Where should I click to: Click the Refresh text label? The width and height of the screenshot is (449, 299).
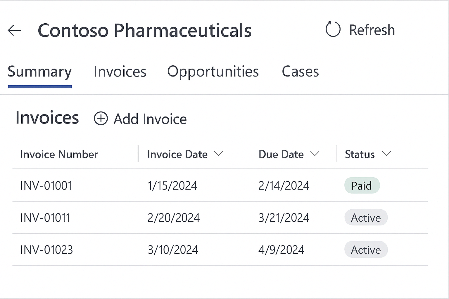tap(372, 30)
